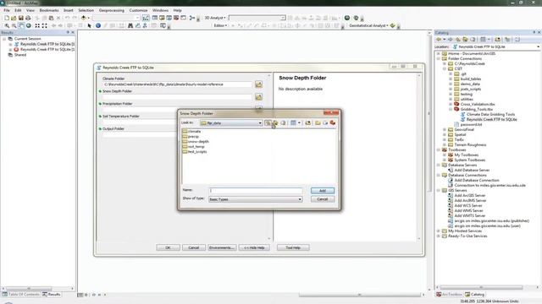This screenshot has height=304, width=542.
Task: Expand the GeovizFinal folder node
Action: (445, 130)
